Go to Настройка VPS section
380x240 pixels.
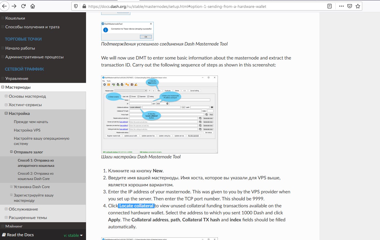(27, 130)
